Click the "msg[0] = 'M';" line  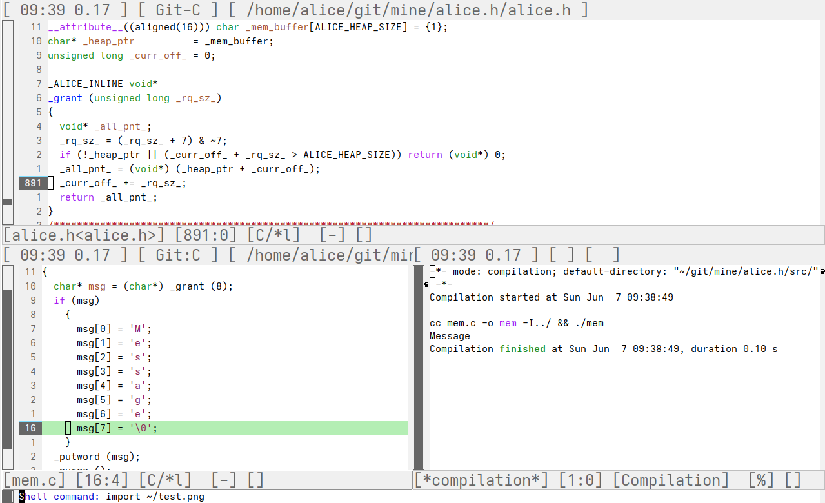[x=114, y=329]
